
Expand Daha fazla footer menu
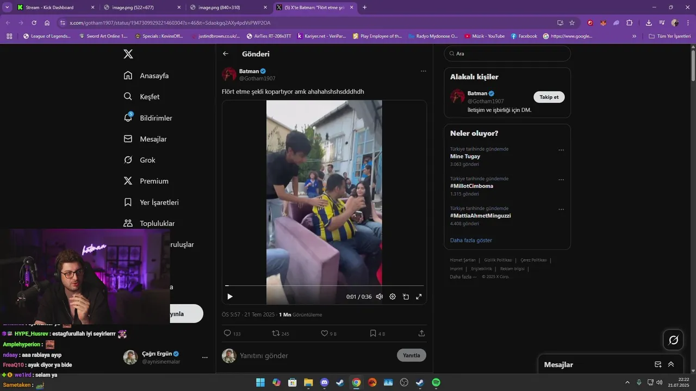(463, 276)
